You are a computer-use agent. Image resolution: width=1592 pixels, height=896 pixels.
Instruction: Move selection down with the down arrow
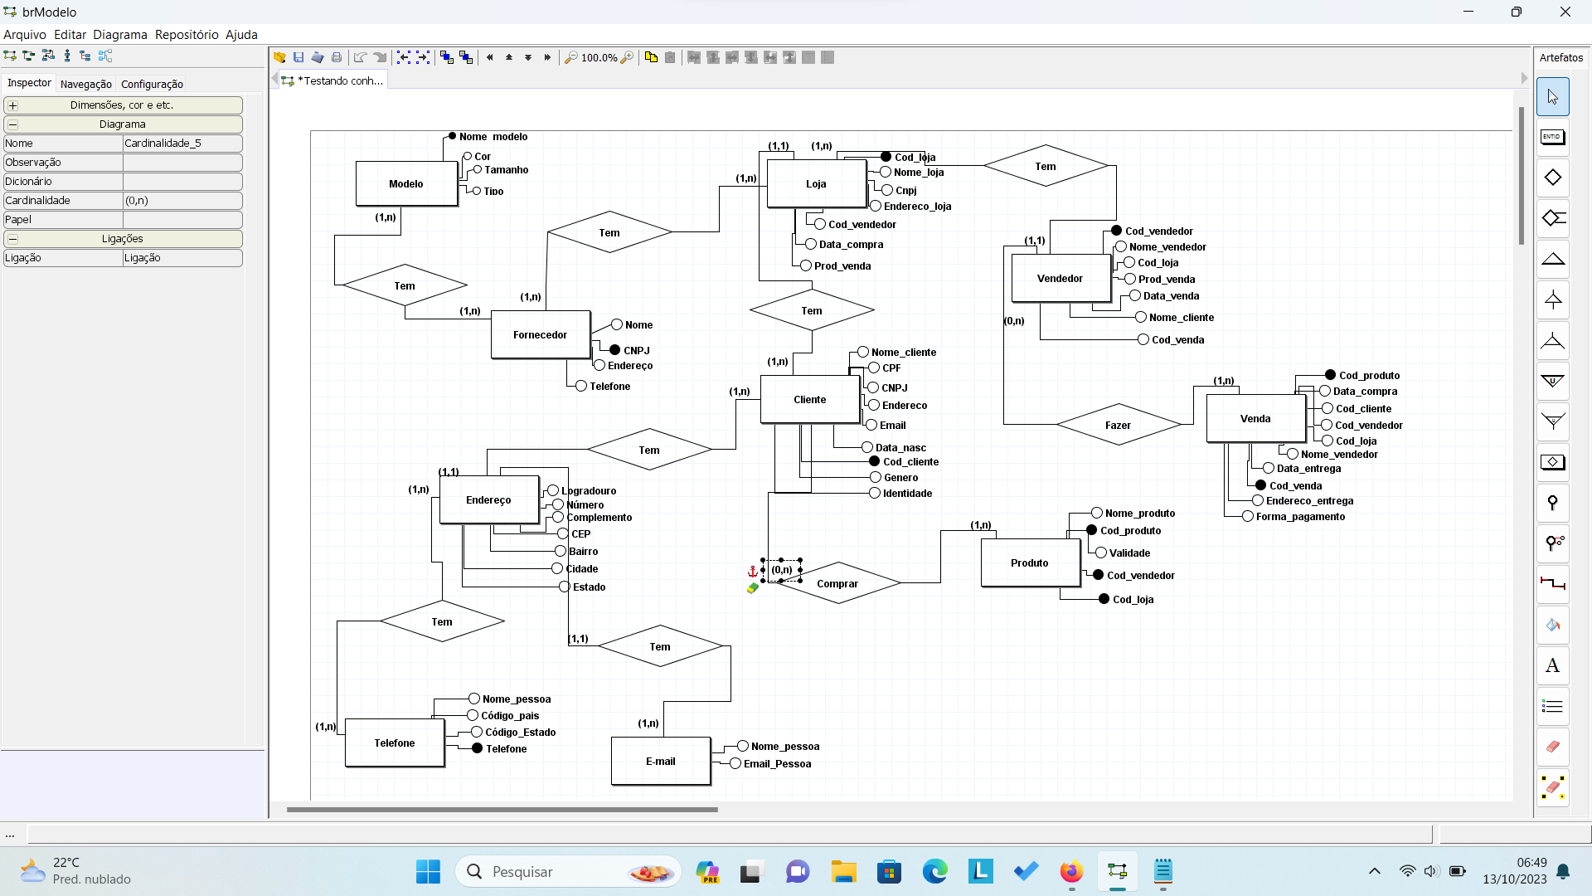528,57
